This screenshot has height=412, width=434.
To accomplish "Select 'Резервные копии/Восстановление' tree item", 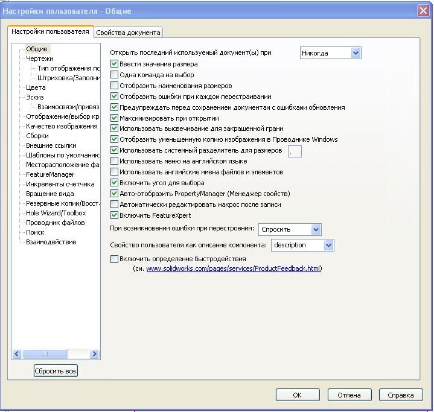I will click(x=63, y=203).
